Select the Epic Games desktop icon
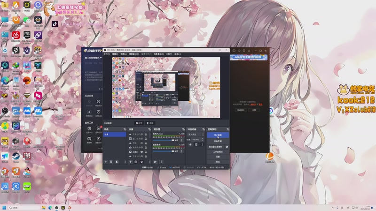This screenshot has height=211, width=376. pyautogui.click(x=27, y=35)
